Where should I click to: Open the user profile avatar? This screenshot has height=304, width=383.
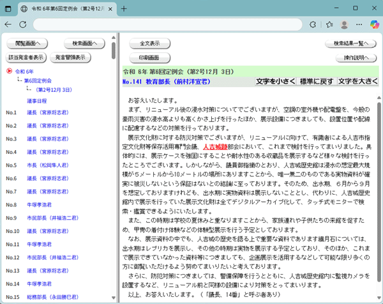coord(344,24)
